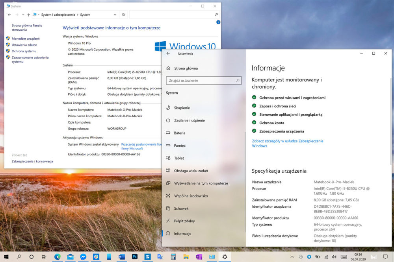394x262 pixels.
Task: Launch Microsoft Edge from taskbar
Action: pos(58,256)
